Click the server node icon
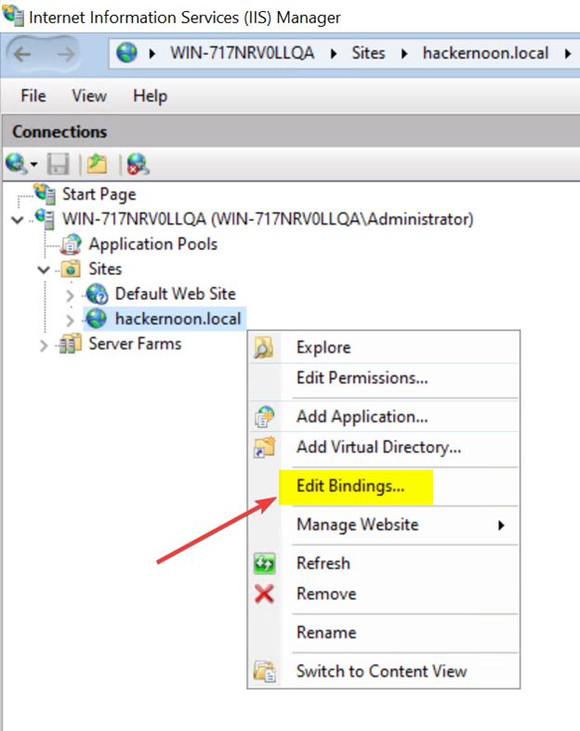This screenshot has width=580, height=731. pyautogui.click(x=46, y=218)
